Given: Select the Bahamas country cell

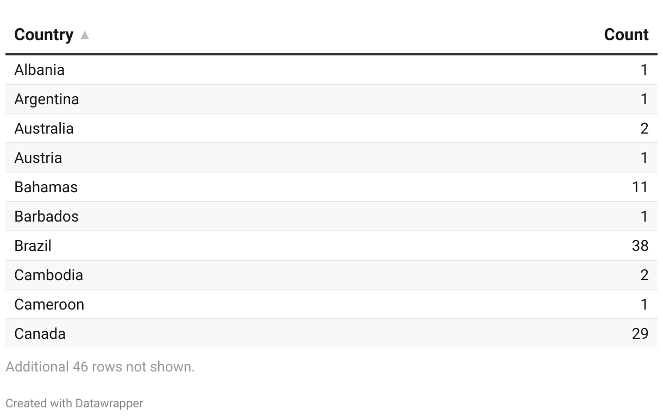Looking at the screenshot, I should [46, 187].
